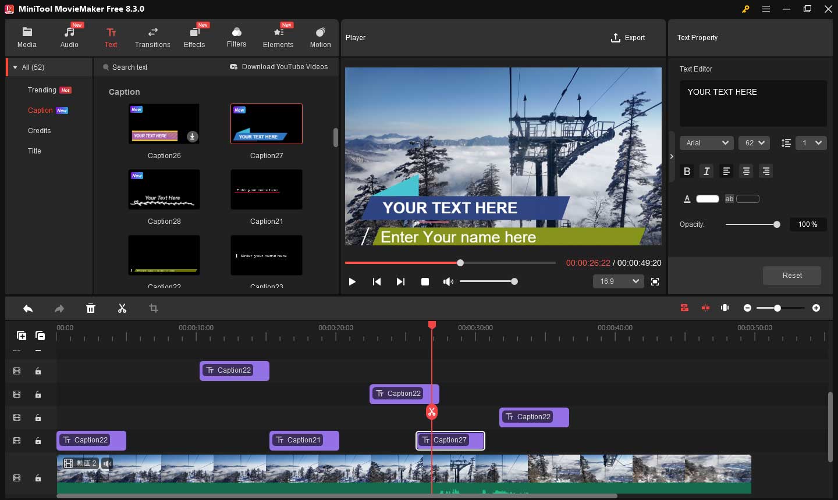838x500 pixels.
Task: Click the scissors icon on playhead
Action: (431, 412)
